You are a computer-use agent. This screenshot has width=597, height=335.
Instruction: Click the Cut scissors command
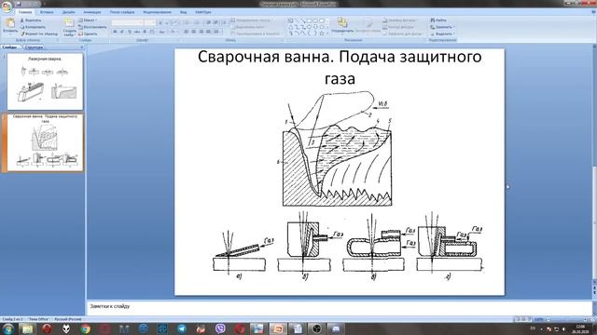coord(31,20)
